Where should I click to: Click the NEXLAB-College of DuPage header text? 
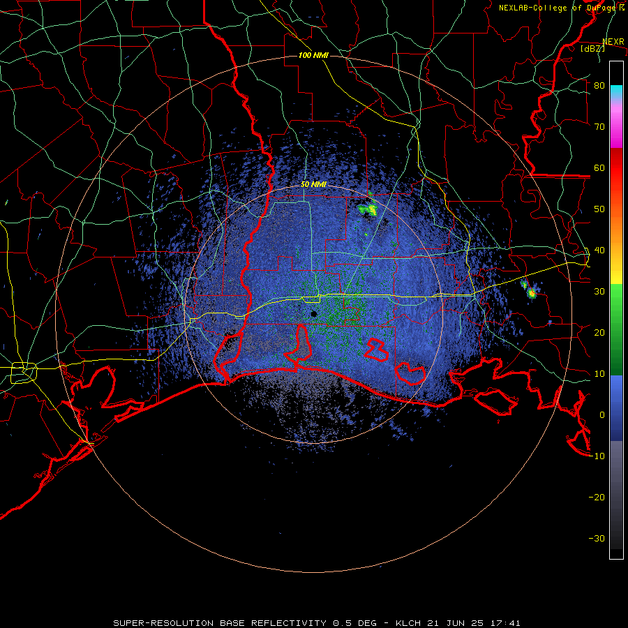[561, 8]
